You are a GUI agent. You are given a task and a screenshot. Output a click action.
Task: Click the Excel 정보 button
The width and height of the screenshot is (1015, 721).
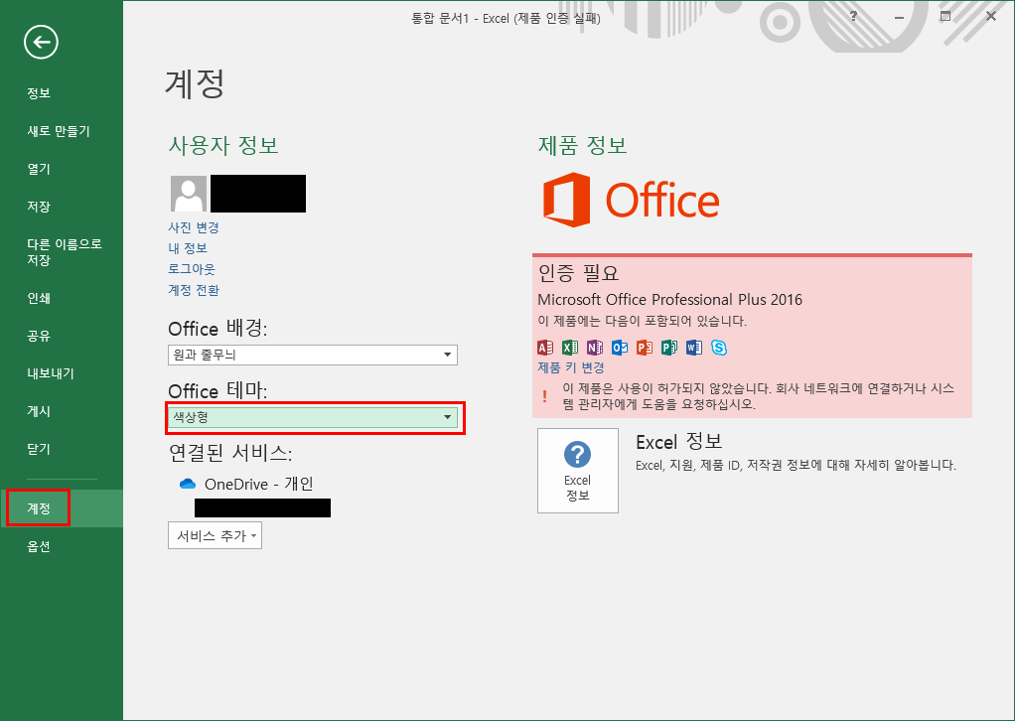[x=577, y=471]
